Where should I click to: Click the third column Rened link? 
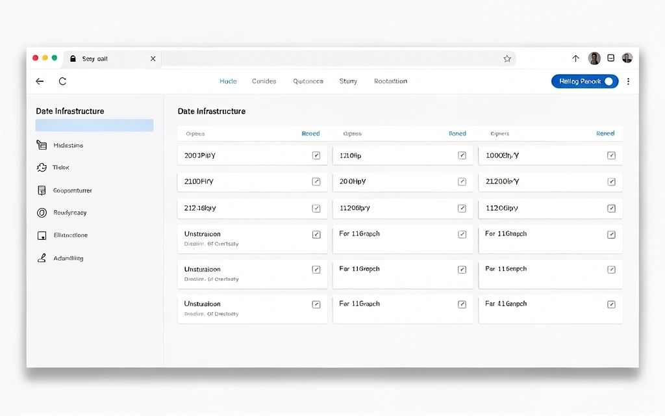tap(605, 133)
